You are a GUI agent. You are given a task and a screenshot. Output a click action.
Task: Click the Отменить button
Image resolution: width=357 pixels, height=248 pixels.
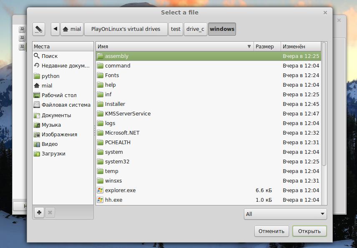(272, 231)
